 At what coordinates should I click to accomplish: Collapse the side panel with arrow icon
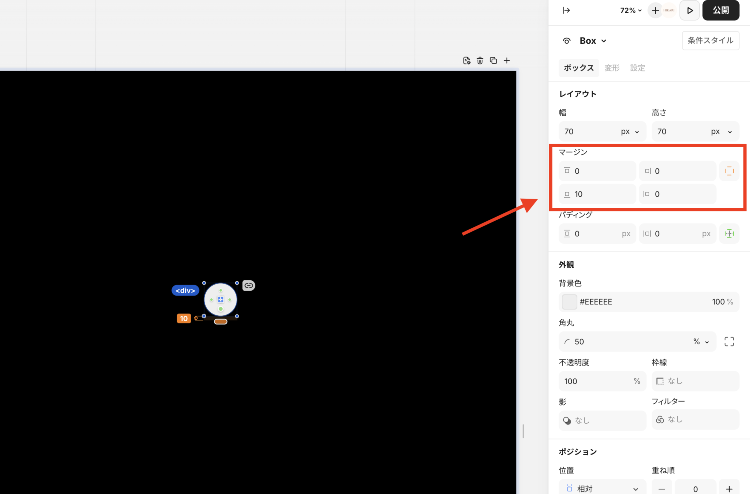click(566, 10)
